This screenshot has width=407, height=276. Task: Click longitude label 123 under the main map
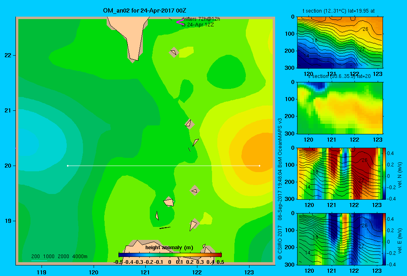pyautogui.click(x=249, y=272)
